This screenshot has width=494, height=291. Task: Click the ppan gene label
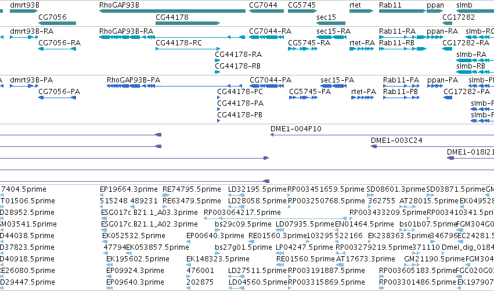tap(435, 5)
